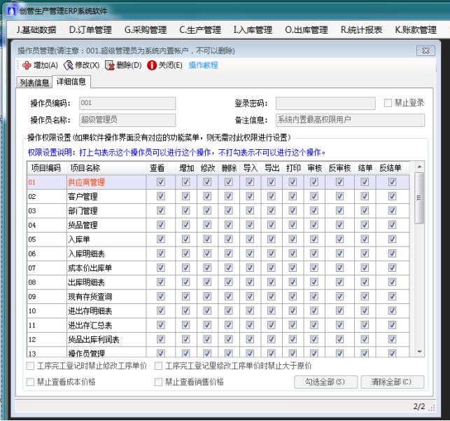Image resolution: width=450 pixels, height=421 pixels.
Task: Select the 货品管理 row name cell
Action: [106, 225]
